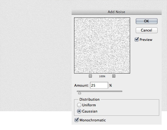Screen dimensions: 167x130
Task: Click the Amount slider handle
Action: [x=79, y=93]
